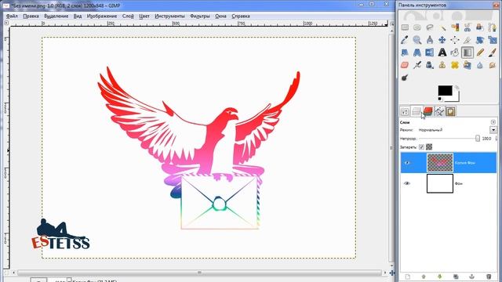Select the Rotate tool

pos(479,40)
